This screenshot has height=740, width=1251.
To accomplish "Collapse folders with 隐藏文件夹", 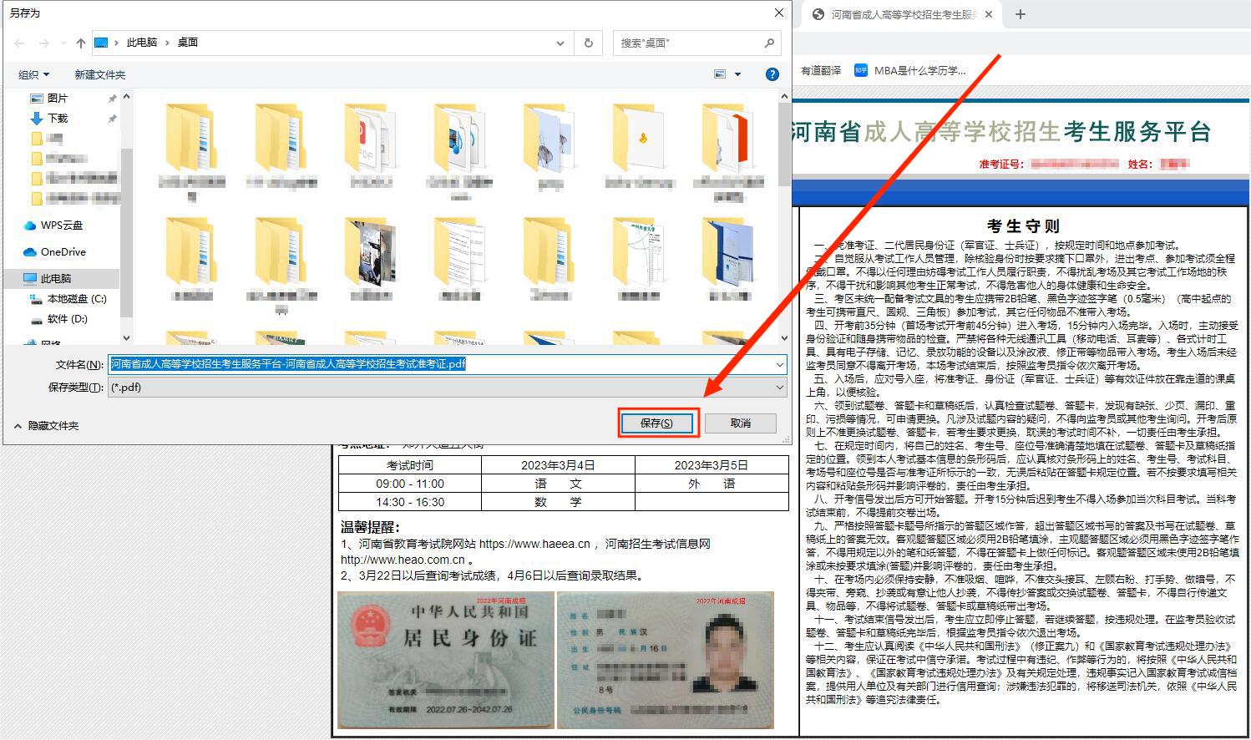I will [47, 426].
